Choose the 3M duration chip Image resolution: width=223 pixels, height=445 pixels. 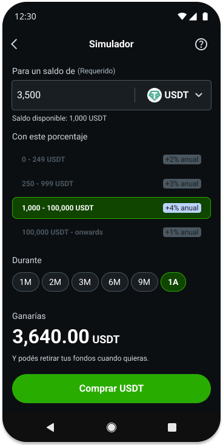pos(85,282)
